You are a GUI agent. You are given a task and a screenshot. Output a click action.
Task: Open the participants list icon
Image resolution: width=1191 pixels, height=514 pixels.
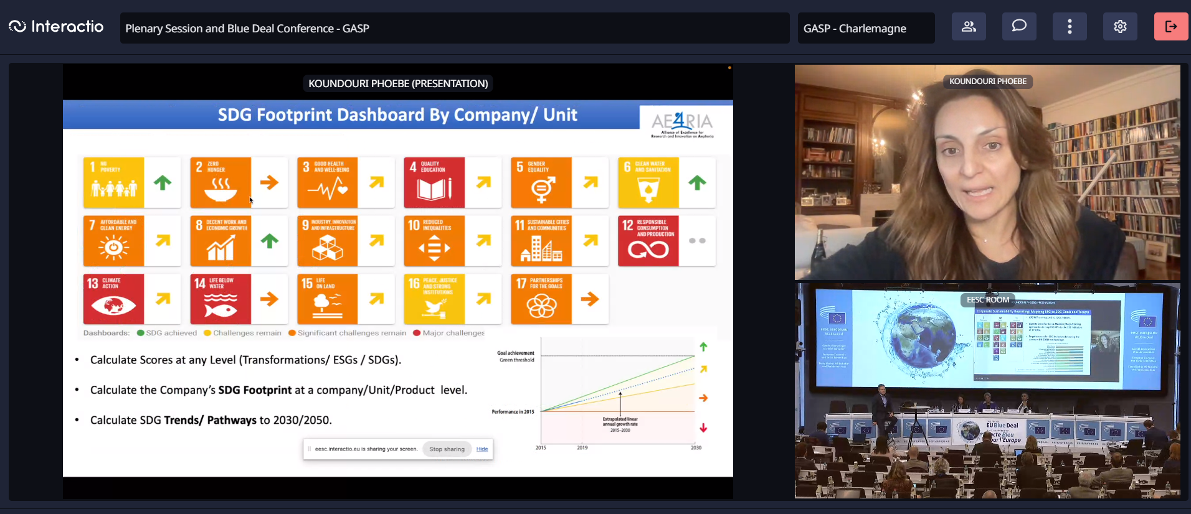(969, 27)
